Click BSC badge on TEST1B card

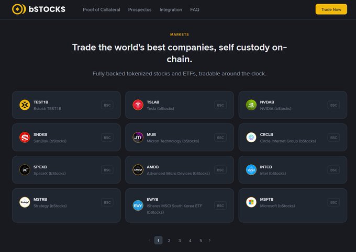(x=107, y=105)
